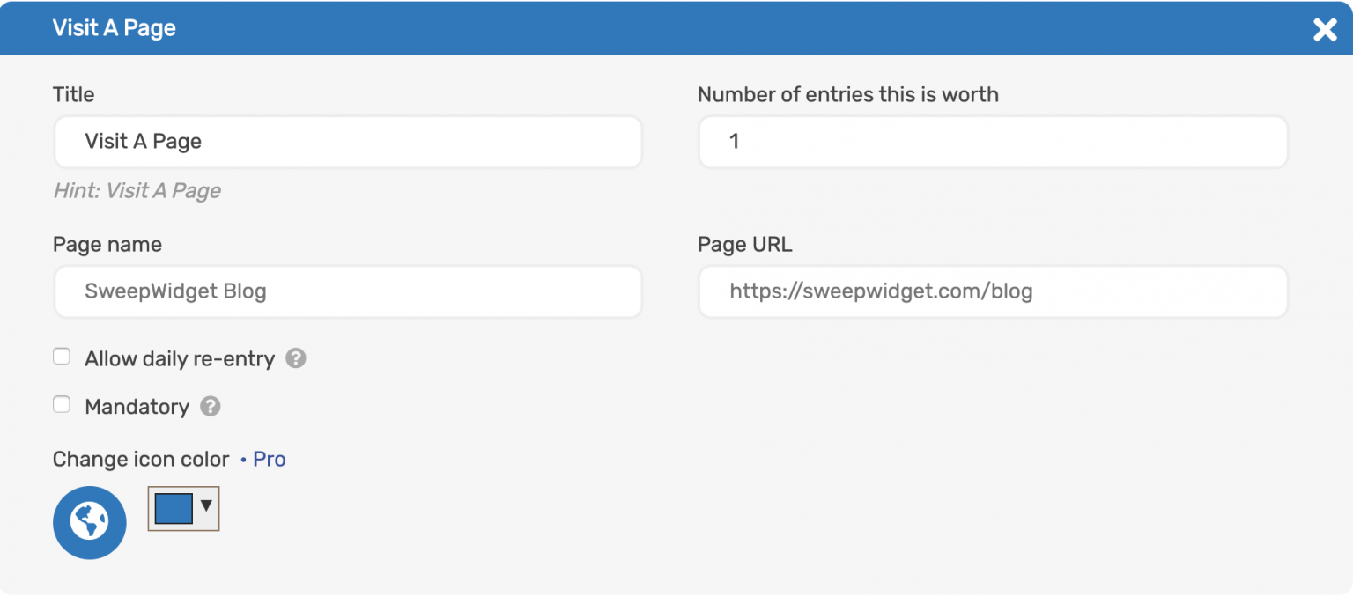Viewport: 1353px width, 597px height.
Task: Click the Hint: Visit A Page text
Action: tap(137, 191)
